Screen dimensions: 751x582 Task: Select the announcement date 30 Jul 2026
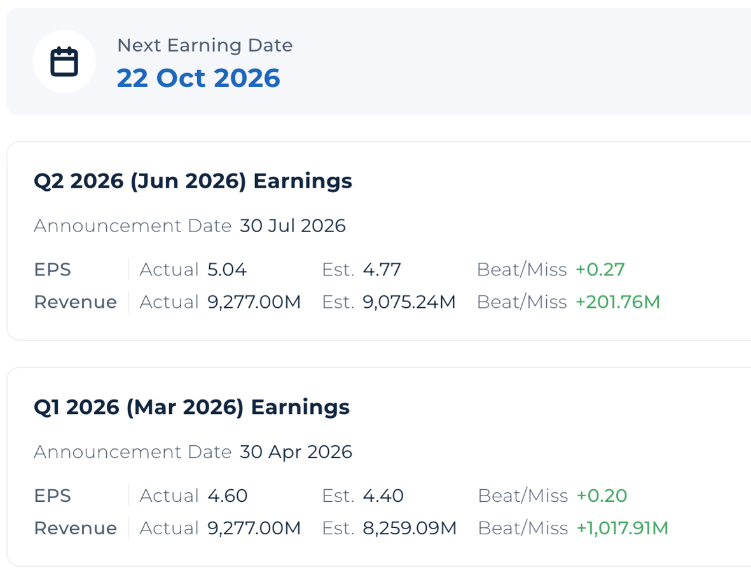coord(293,226)
